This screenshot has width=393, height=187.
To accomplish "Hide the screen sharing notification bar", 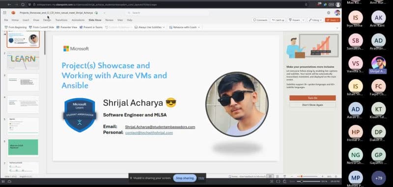I will 201,178.
